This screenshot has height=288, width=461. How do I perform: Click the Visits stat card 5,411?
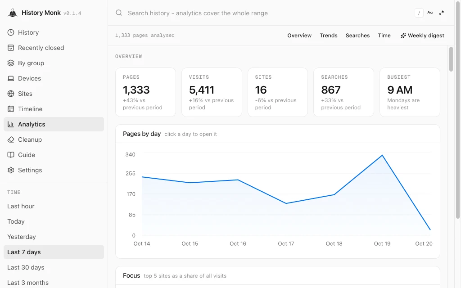click(x=212, y=92)
